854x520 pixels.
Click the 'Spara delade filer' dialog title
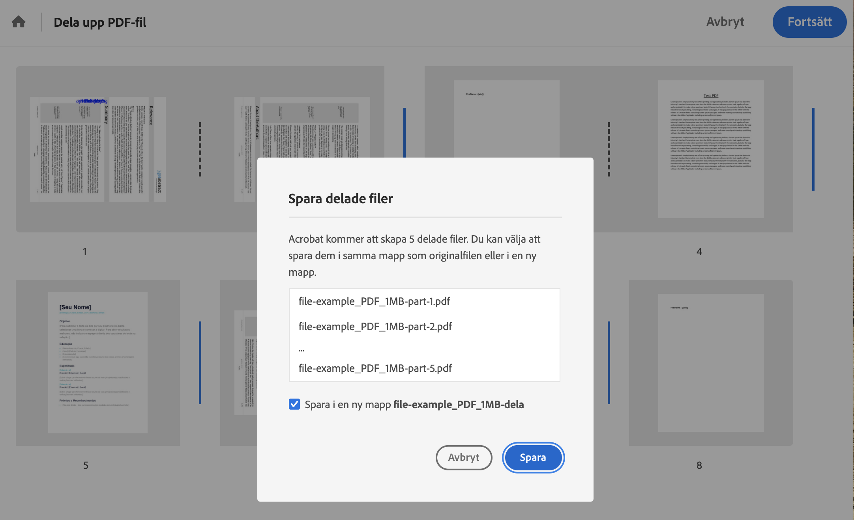[341, 199]
